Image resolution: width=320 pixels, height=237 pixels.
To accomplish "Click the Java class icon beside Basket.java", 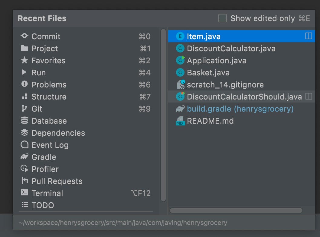I will pyautogui.click(x=180, y=72).
